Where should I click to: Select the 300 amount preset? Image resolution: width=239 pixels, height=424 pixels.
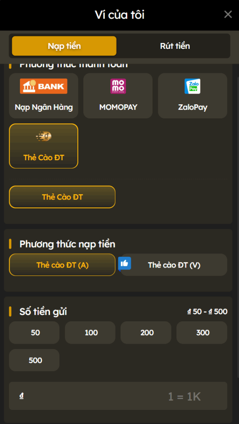tap(202, 332)
